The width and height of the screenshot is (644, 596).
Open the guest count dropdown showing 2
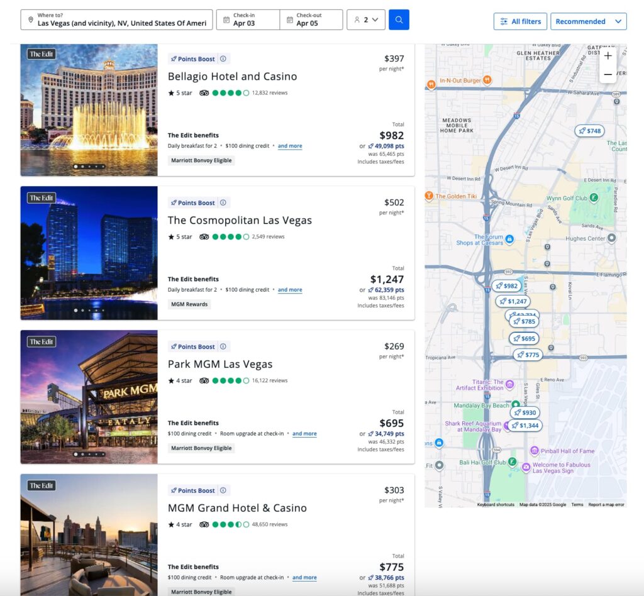[366, 19]
